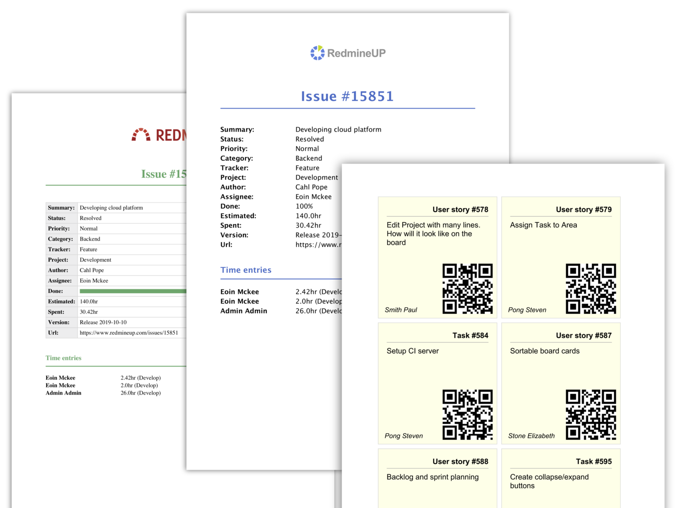
Task: Click the green Done progress bar
Action: (x=132, y=291)
